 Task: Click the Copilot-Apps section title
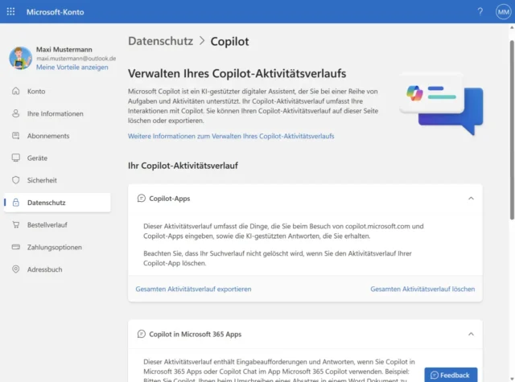coord(170,199)
